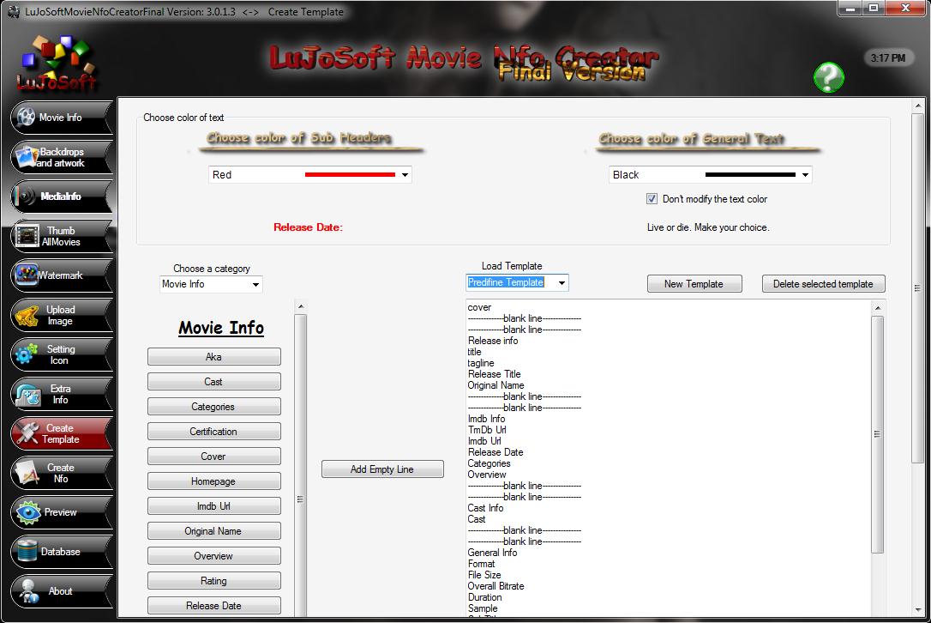
Task: Click the Setting Icon gear icon
Action: (26, 354)
